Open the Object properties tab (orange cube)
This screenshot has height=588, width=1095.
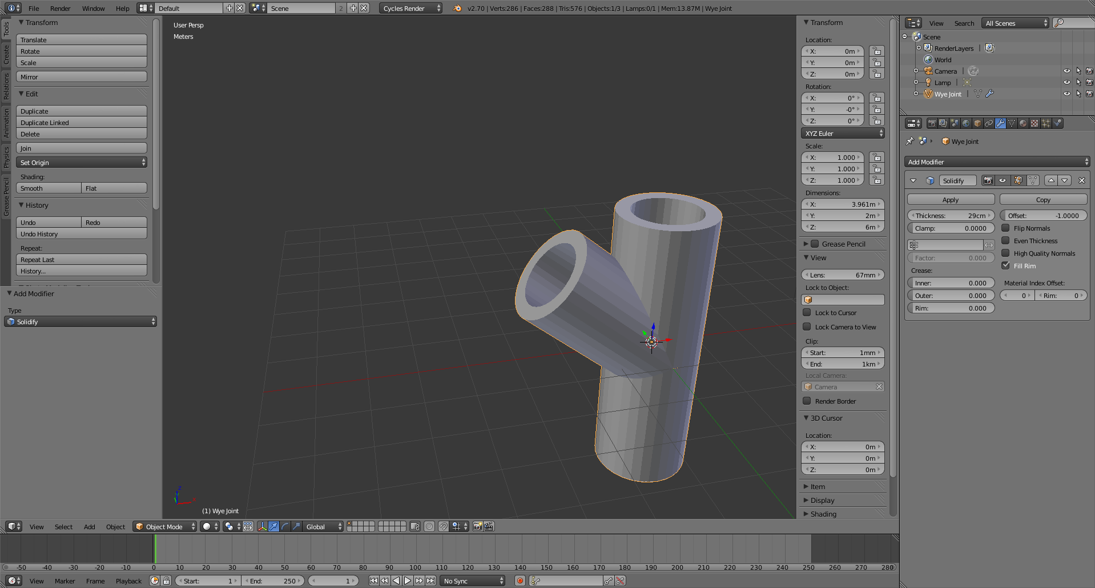pos(977,123)
